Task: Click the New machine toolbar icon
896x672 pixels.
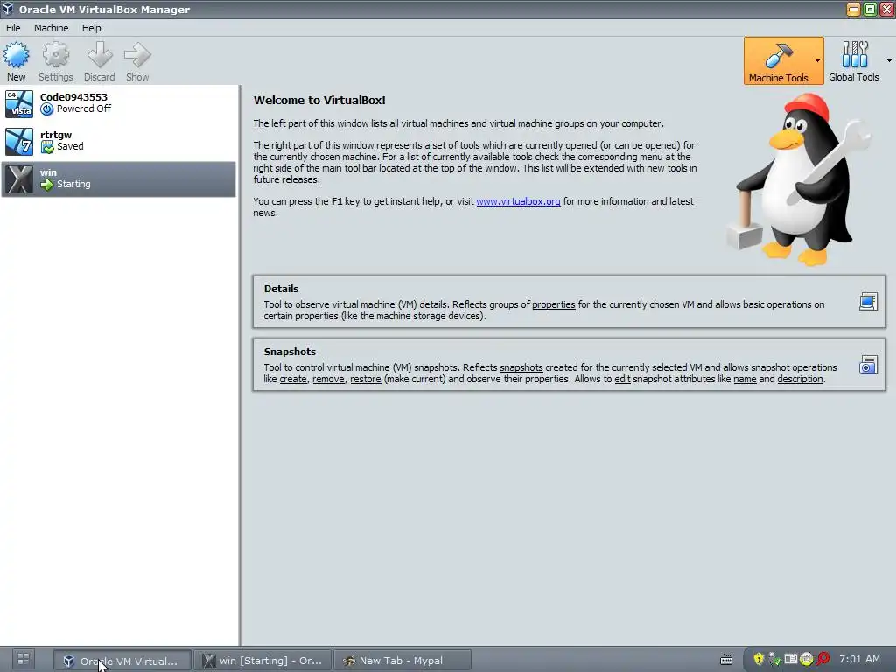Action: [x=16, y=61]
